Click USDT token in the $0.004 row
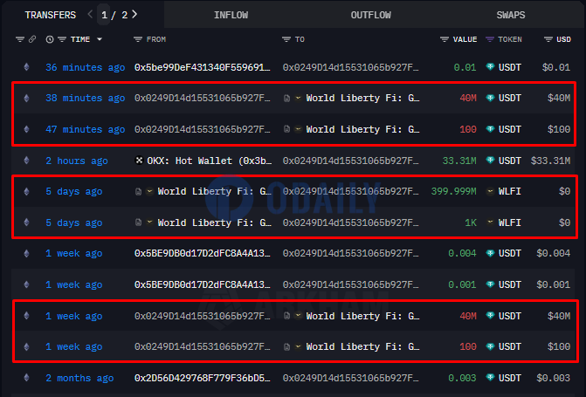 [509, 253]
